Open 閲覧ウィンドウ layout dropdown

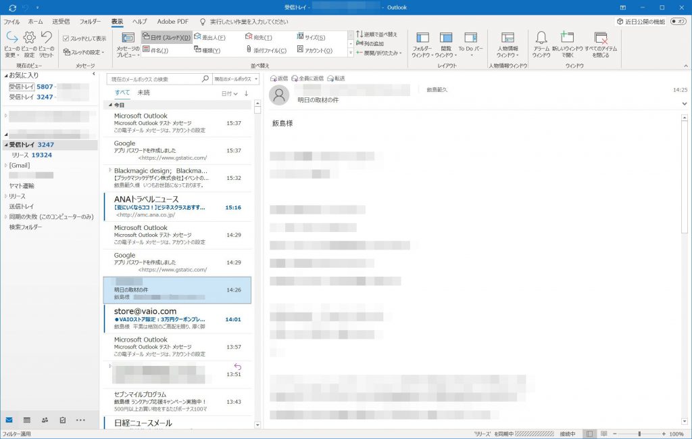point(446,45)
